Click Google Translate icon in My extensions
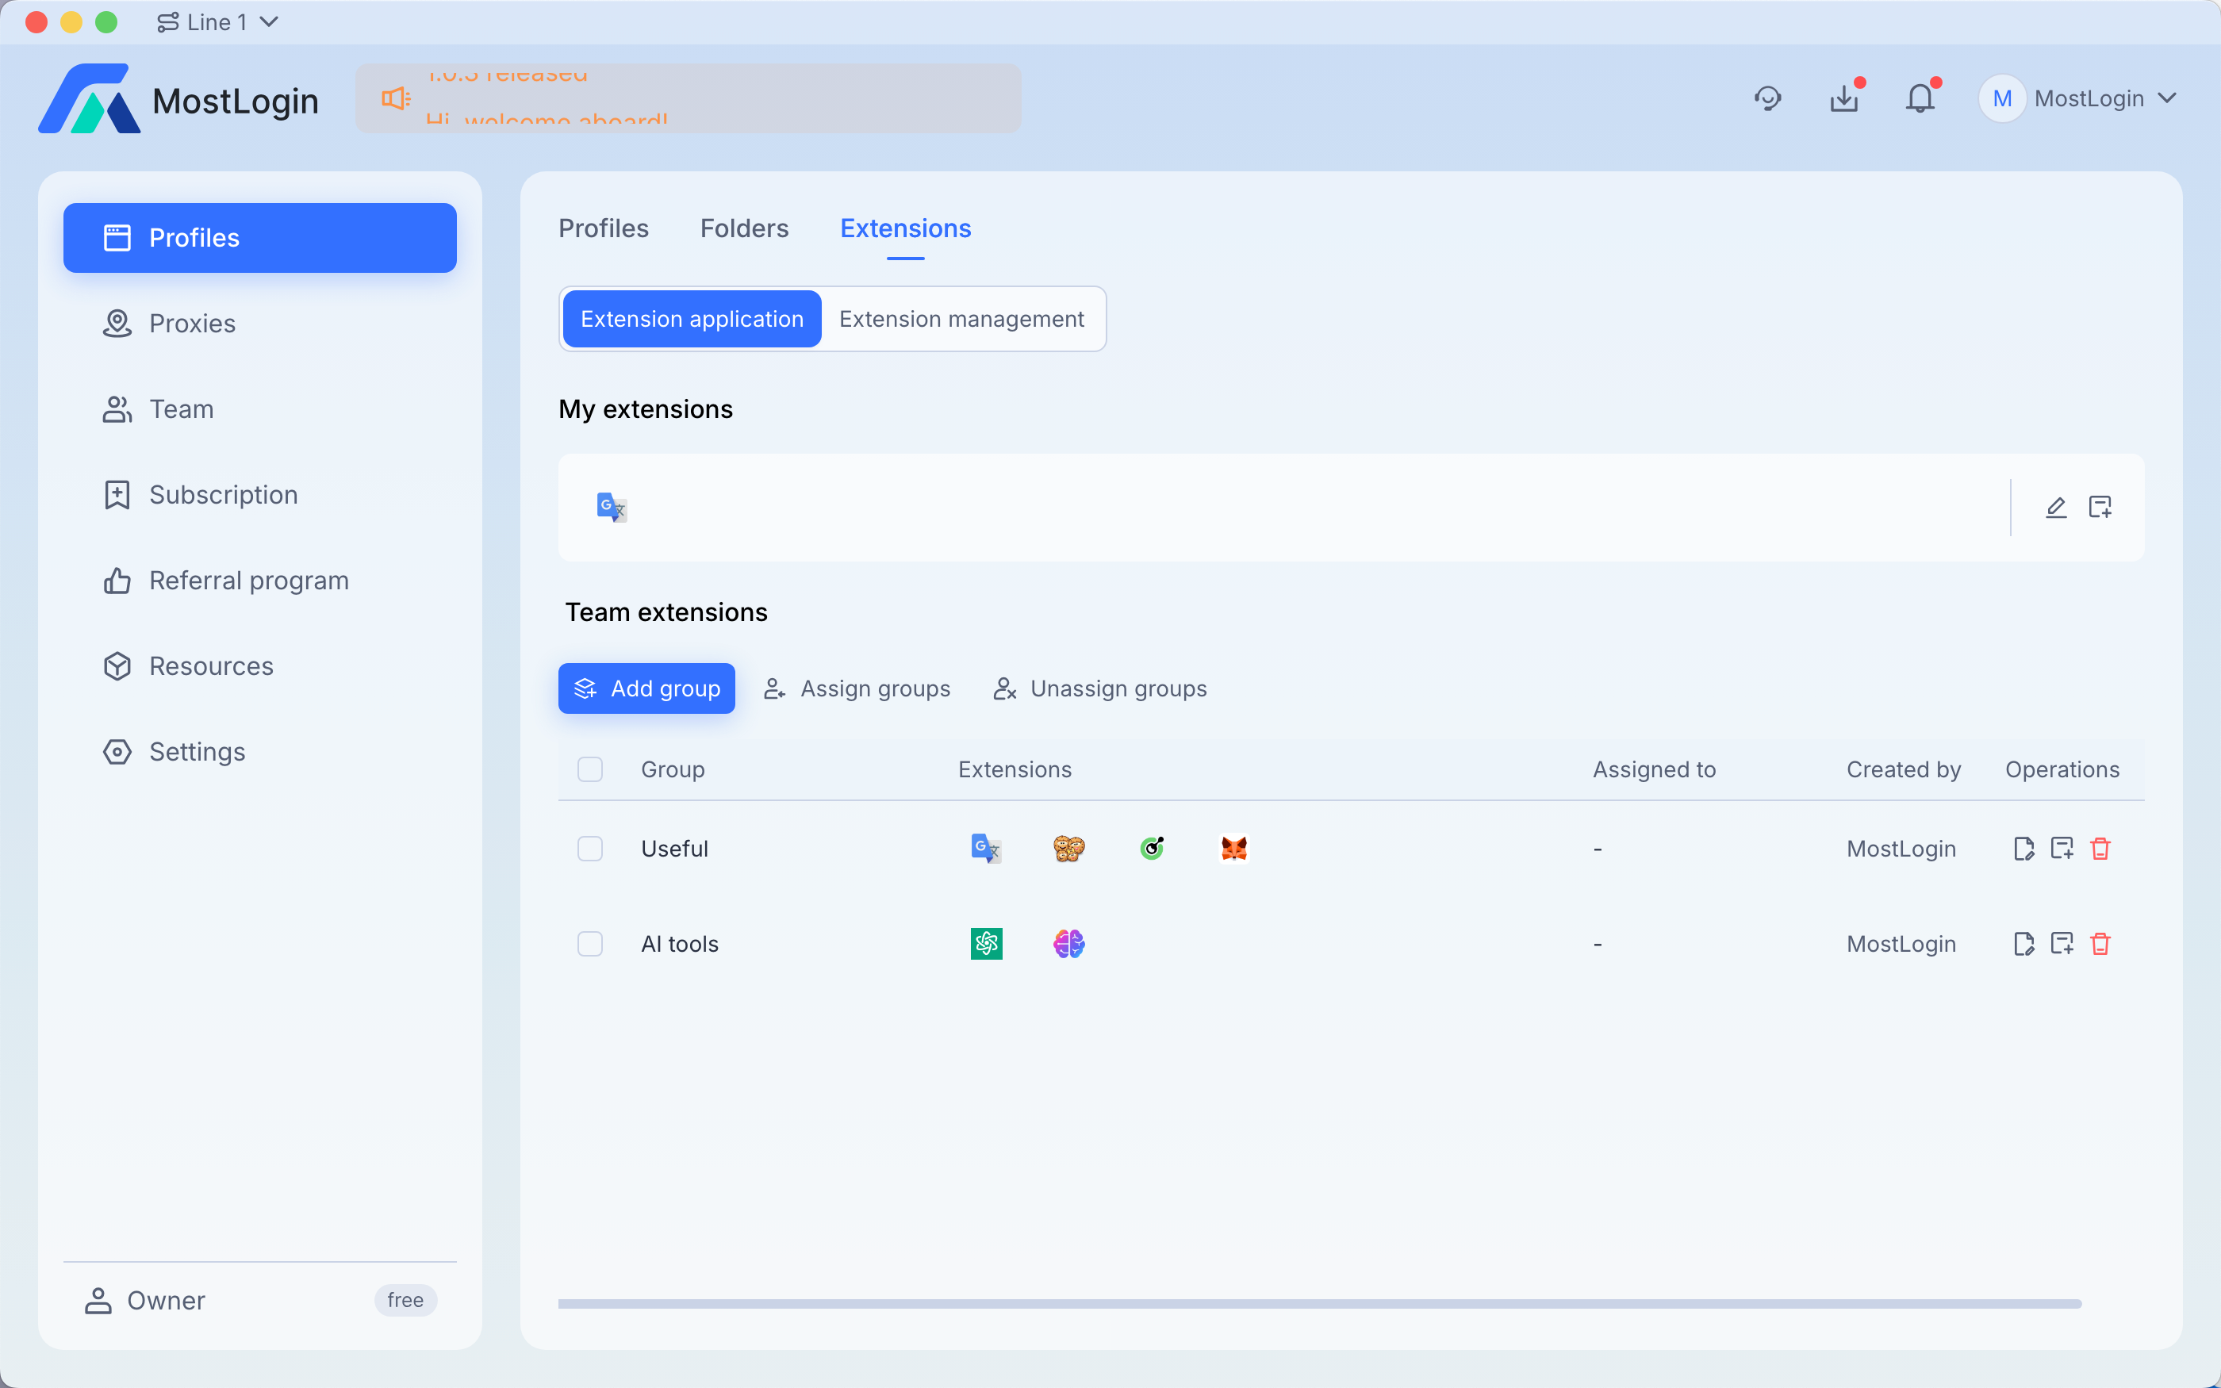Screen dimensions: 2221x1388 (612, 507)
